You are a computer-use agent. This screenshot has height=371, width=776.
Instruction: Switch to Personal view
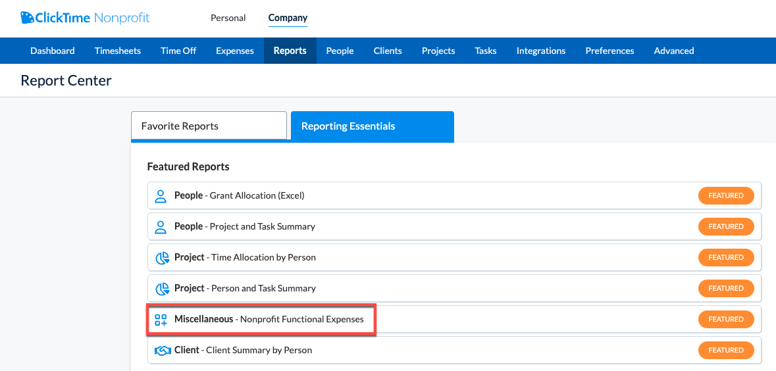[228, 18]
